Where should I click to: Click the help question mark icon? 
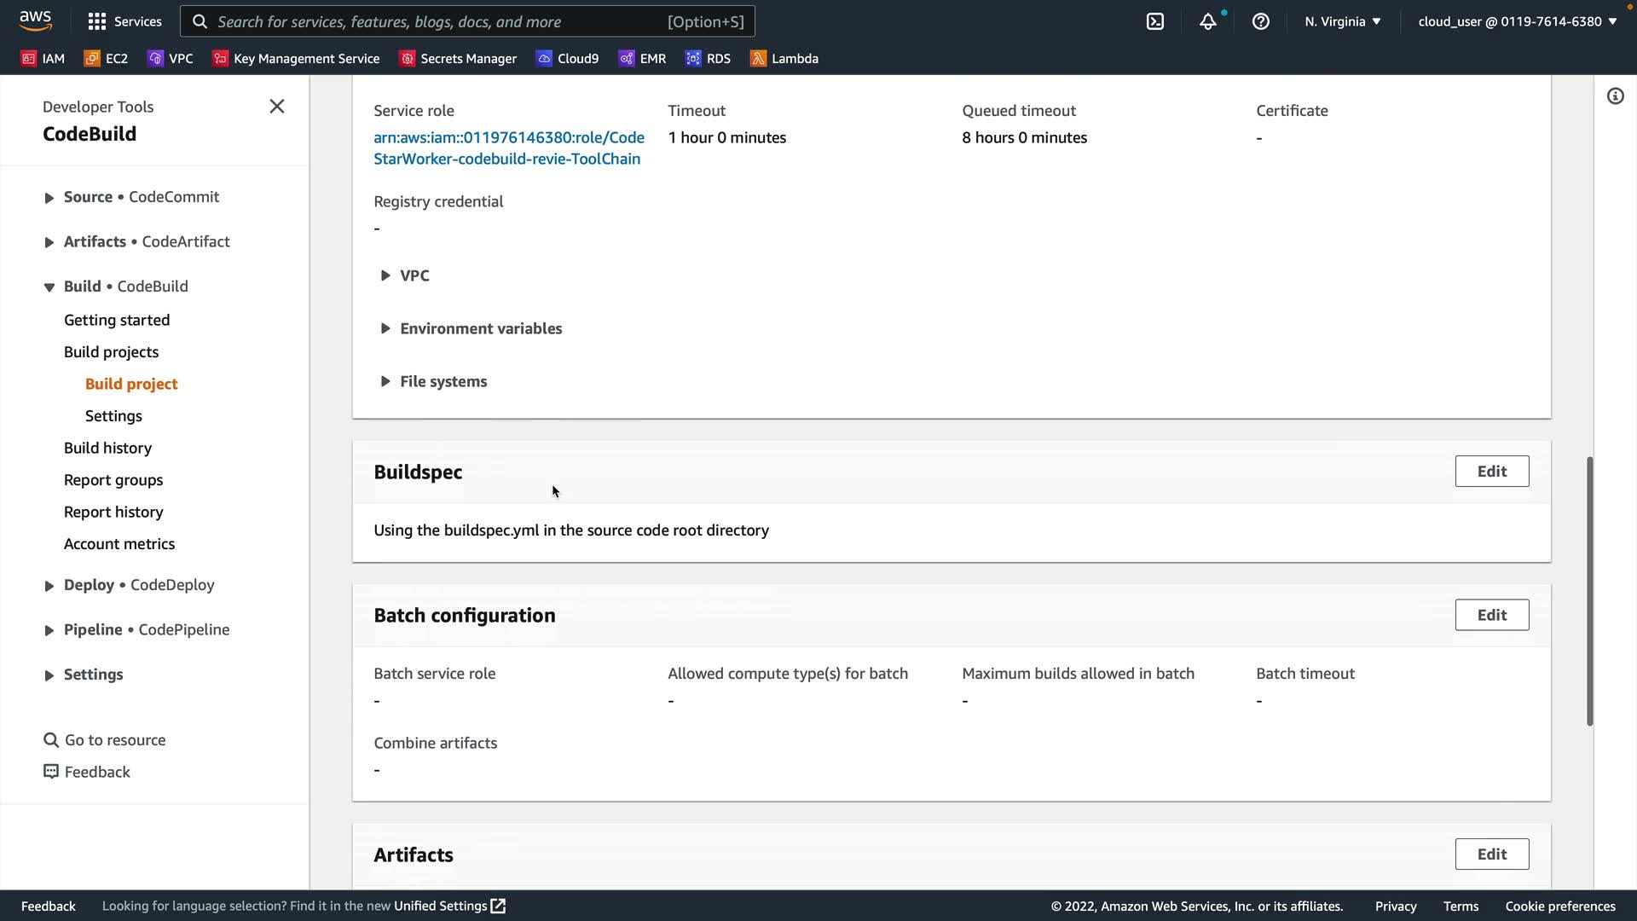click(1260, 21)
